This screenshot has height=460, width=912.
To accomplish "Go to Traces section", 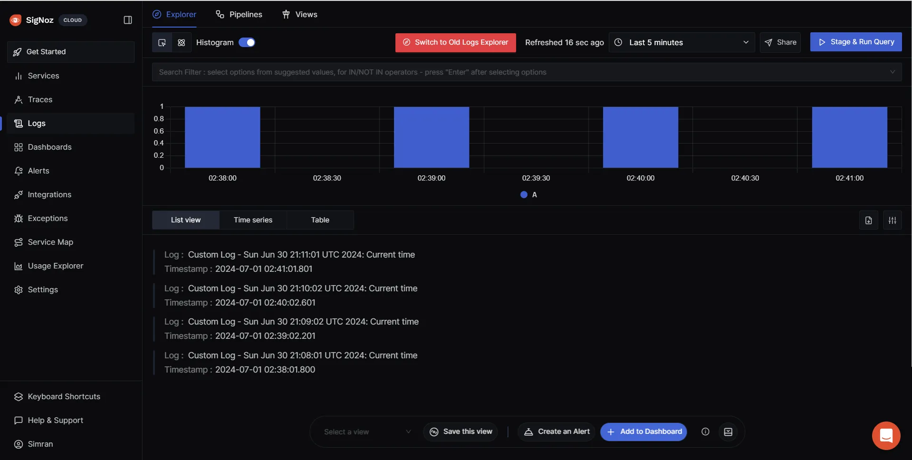I will click(71, 99).
